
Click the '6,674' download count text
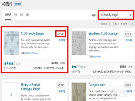76,72
